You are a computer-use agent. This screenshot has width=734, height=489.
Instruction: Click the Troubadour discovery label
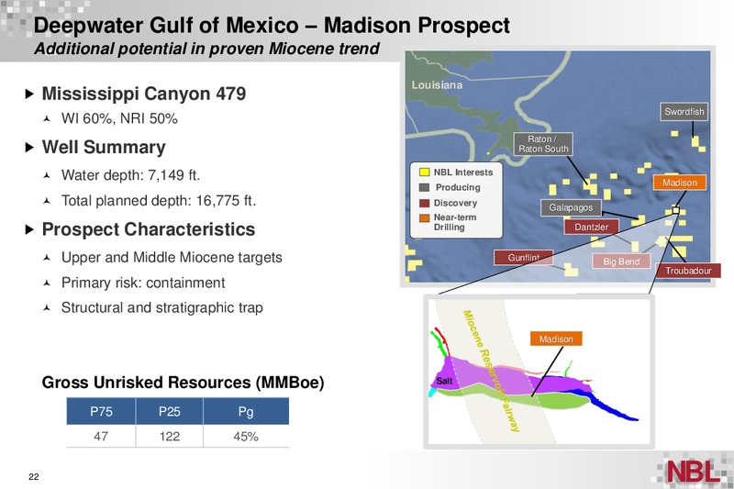688,271
